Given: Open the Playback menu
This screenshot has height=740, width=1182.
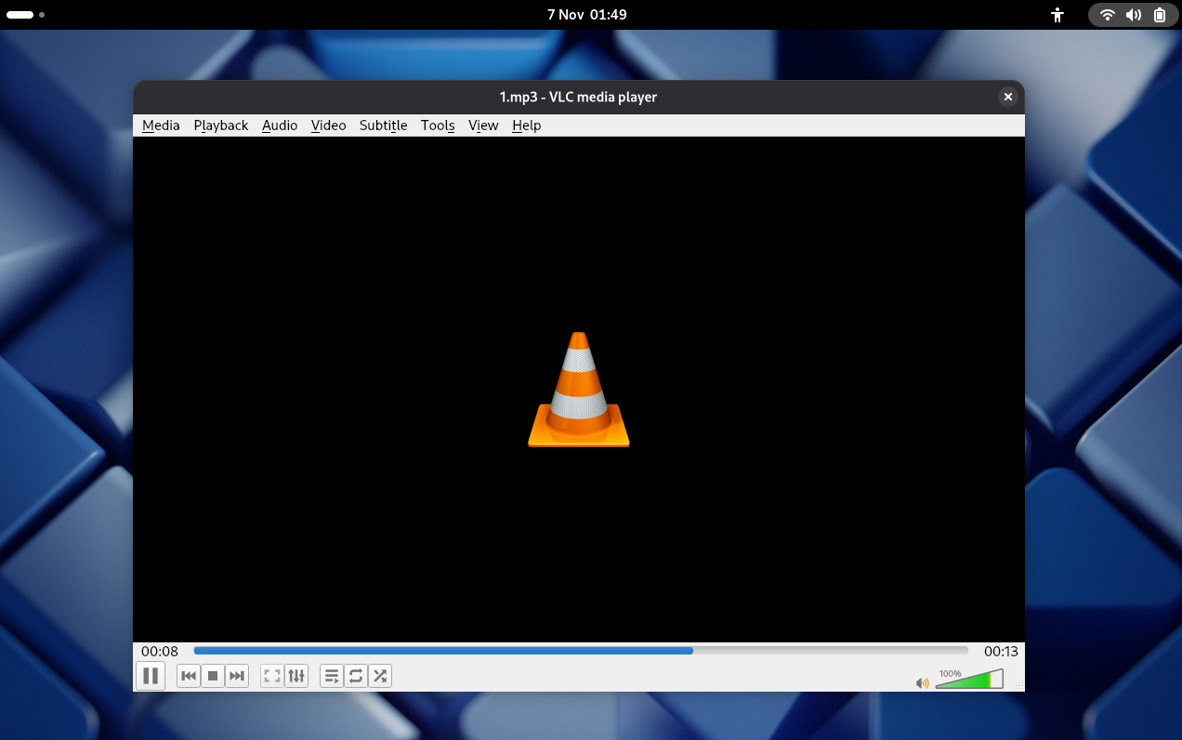Looking at the screenshot, I should click(x=221, y=126).
